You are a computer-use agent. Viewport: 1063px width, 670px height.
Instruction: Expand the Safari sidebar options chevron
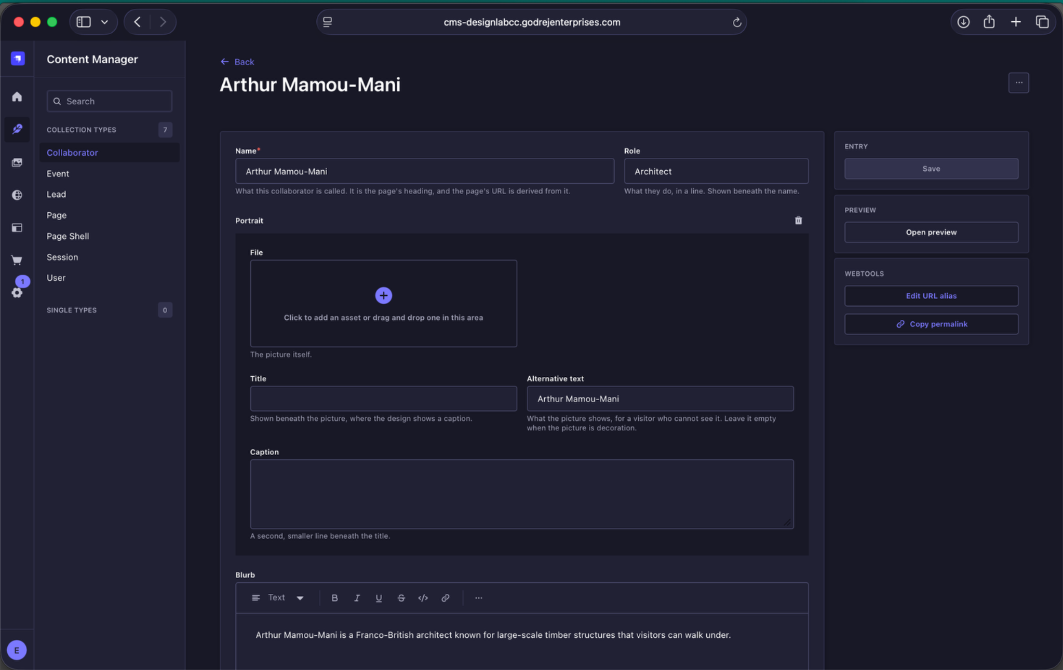(x=104, y=22)
